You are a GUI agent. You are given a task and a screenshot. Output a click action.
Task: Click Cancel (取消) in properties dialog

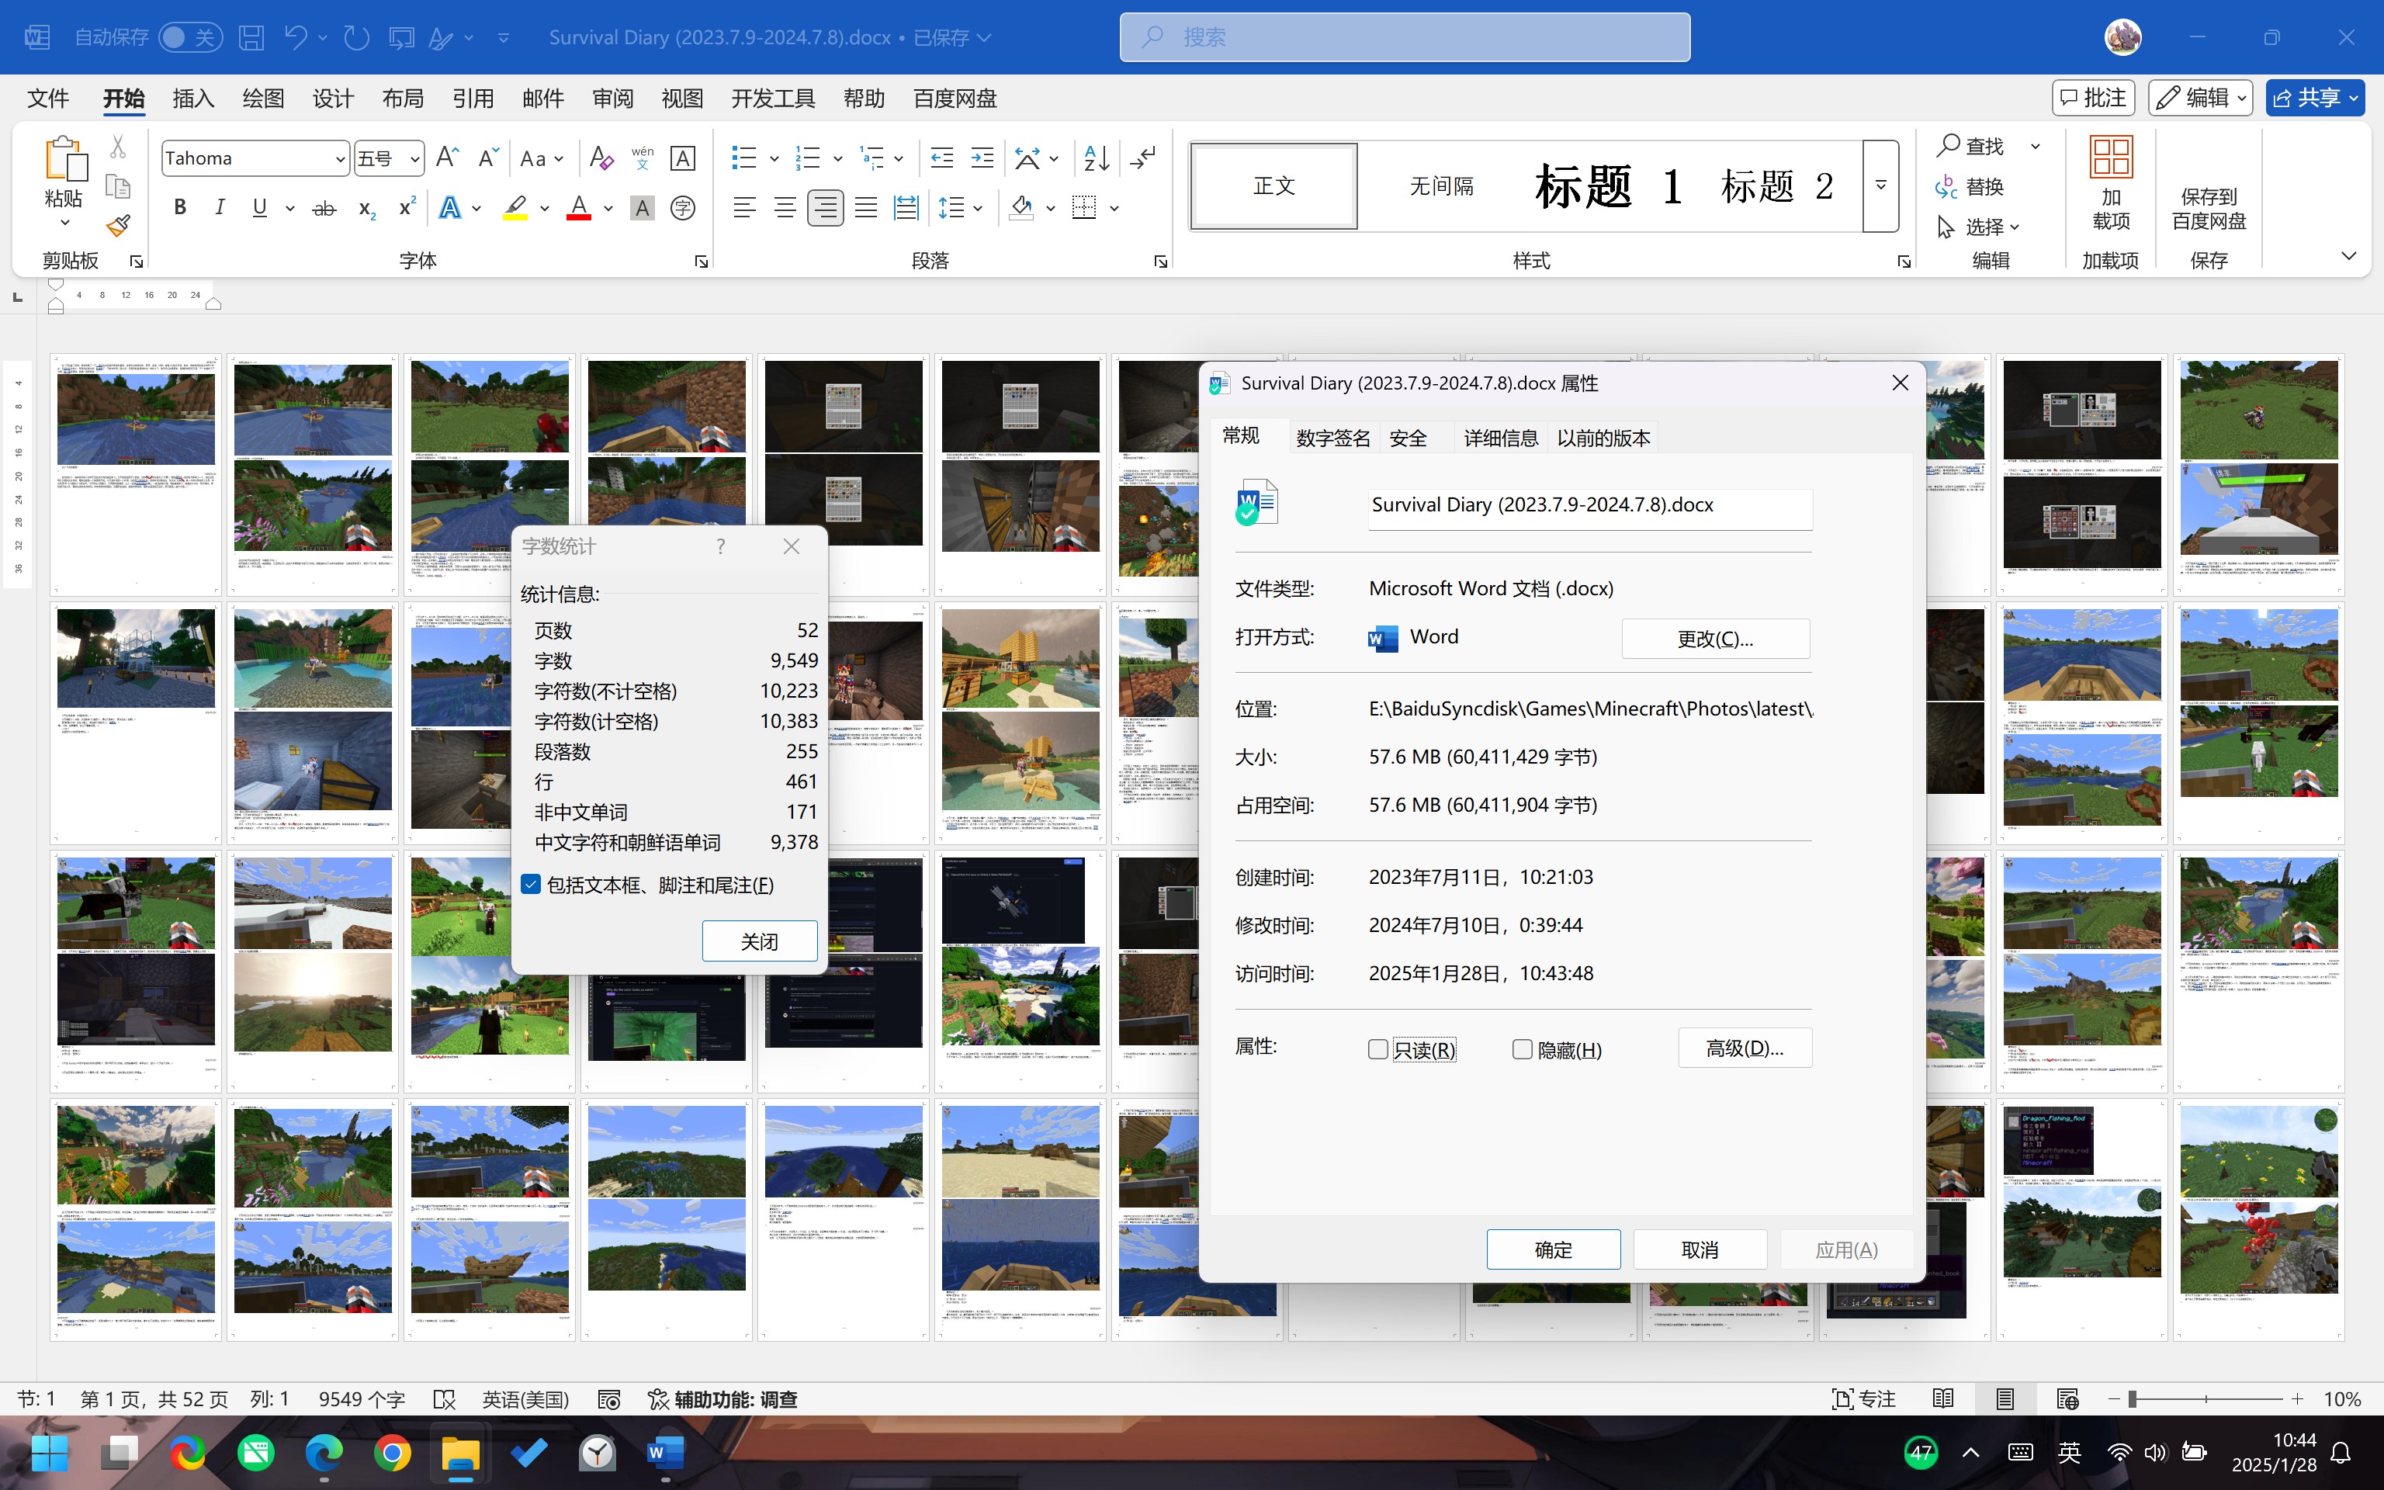click(1700, 1249)
